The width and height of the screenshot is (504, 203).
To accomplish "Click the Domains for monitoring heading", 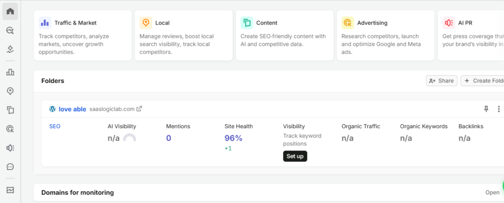I will click(77, 193).
